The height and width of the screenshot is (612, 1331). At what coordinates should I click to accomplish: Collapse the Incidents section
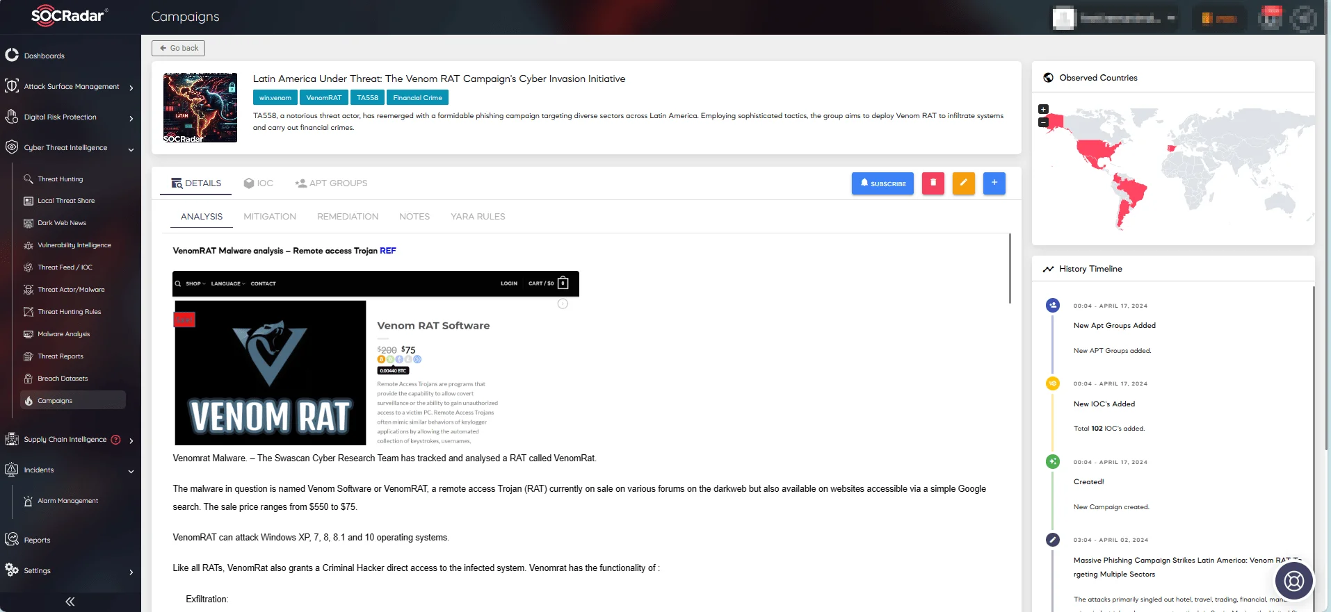coord(131,471)
